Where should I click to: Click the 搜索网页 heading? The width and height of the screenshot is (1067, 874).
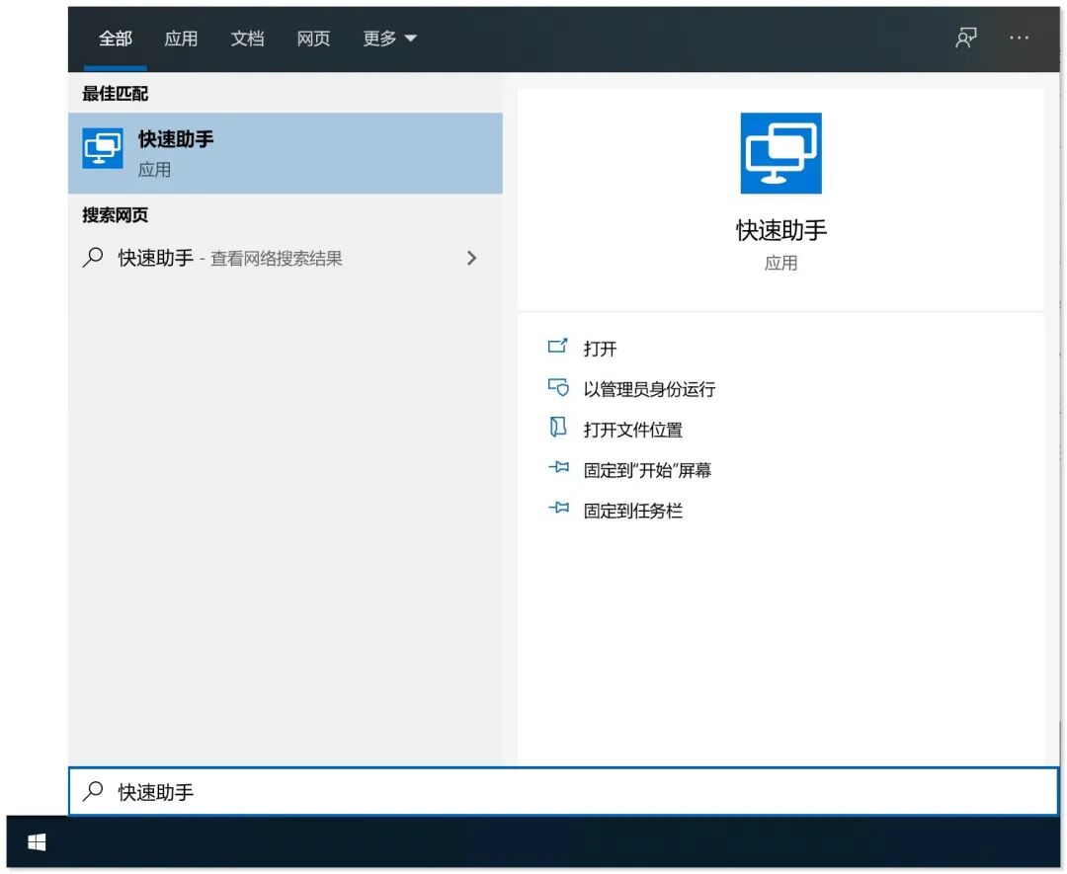pos(115,215)
